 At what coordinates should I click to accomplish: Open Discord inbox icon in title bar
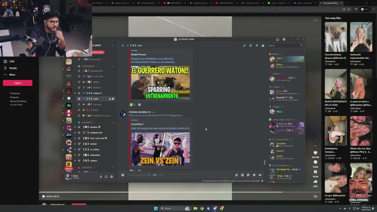[x=277, y=39]
